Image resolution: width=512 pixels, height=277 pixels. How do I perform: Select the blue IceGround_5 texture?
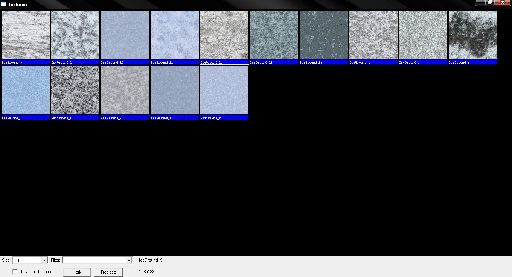26,90
